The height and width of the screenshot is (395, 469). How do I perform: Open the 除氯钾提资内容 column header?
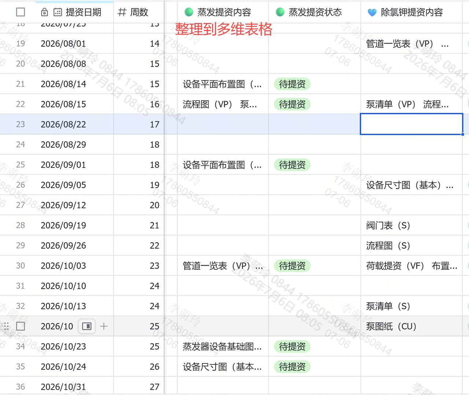click(x=411, y=12)
